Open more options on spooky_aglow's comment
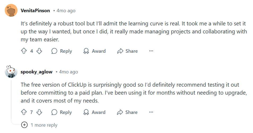This screenshot has width=253, height=133. [x=151, y=112]
